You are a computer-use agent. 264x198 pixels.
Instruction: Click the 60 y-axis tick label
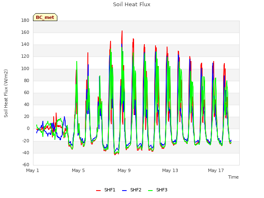(26, 92)
